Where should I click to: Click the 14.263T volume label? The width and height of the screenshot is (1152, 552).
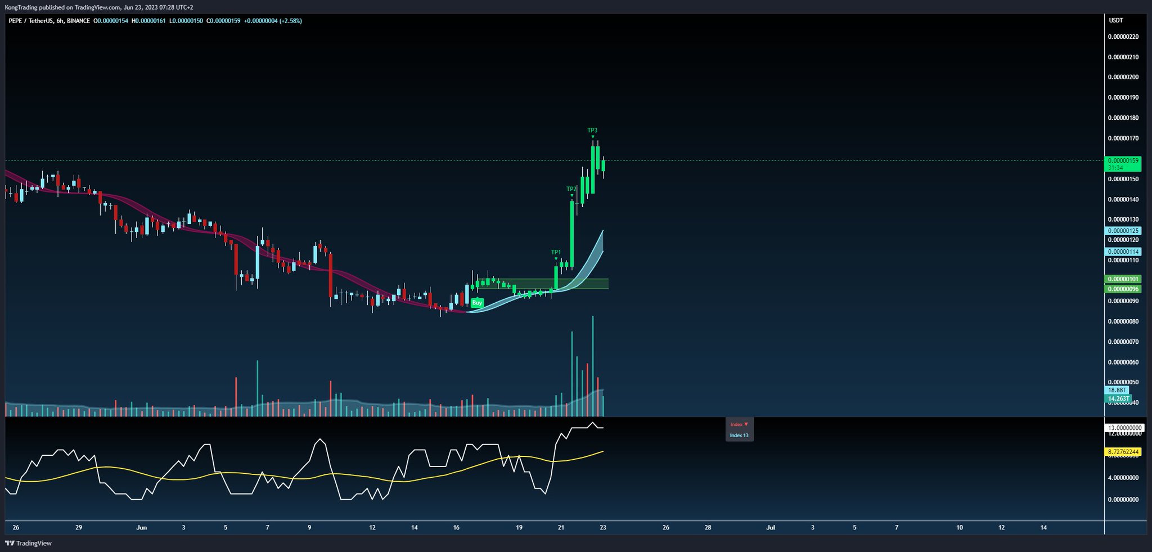click(1118, 399)
